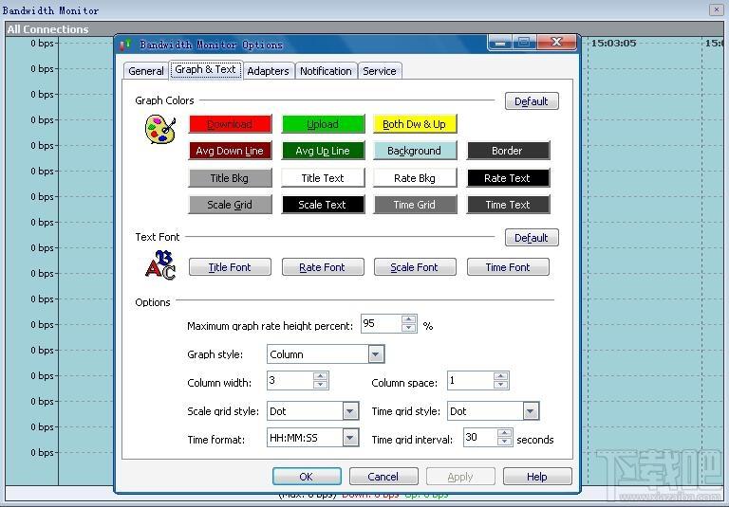
Task: Change the graph Background color
Action: [414, 151]
